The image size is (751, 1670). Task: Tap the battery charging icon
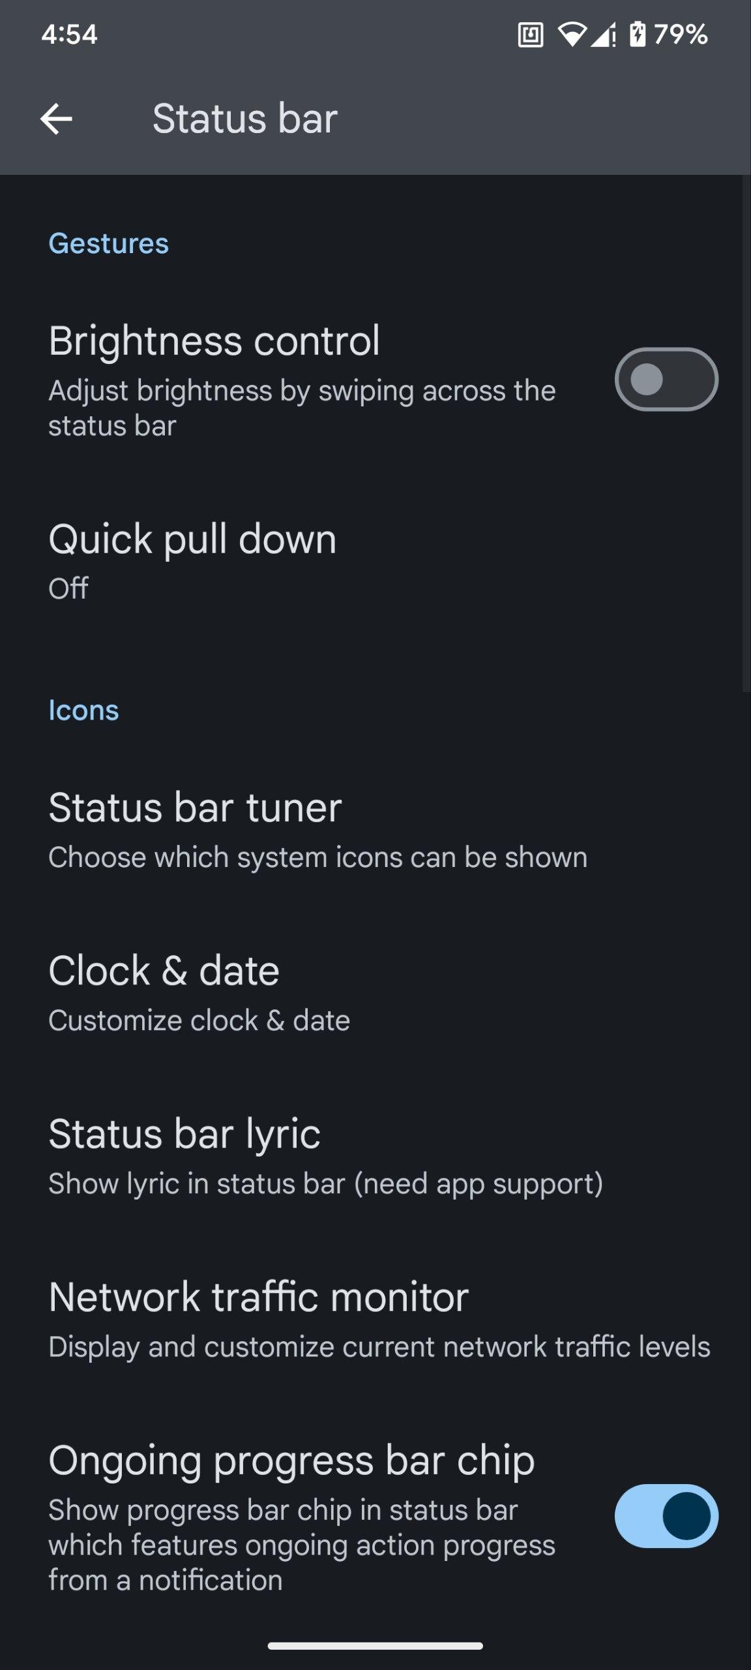tap(638, 34)
